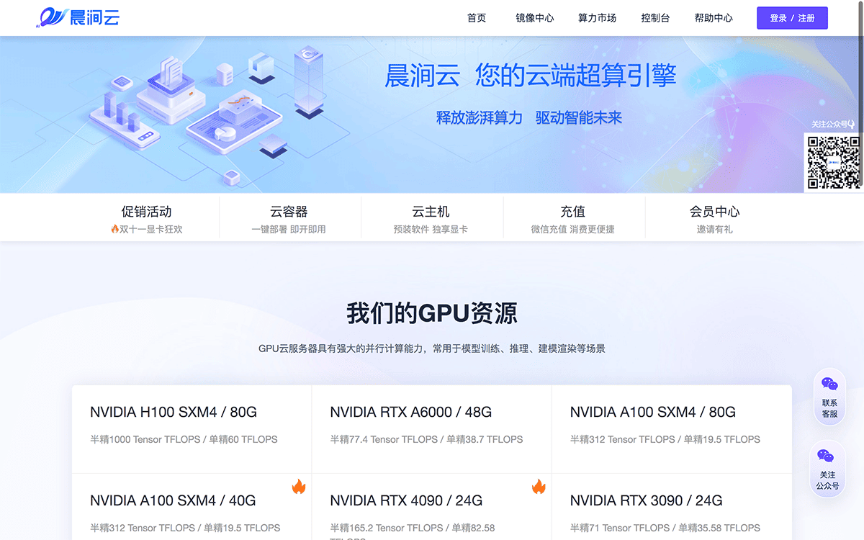Click the flame icon on RTX 4090 card

(539, 487)
